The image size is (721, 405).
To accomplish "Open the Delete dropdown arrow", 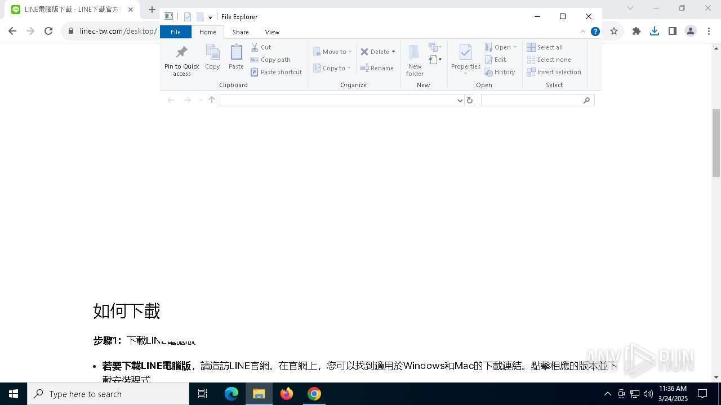I will 393,52.
